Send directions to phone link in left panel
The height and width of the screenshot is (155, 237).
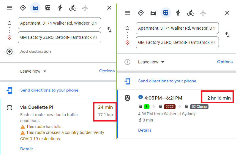[49, 90]
